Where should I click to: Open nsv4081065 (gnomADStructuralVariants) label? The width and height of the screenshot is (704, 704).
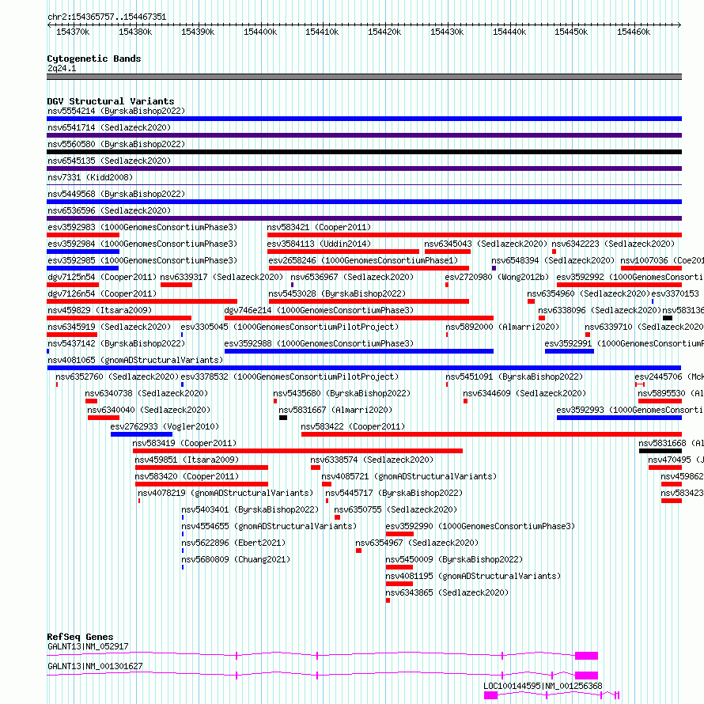click(x=135, y=360)
